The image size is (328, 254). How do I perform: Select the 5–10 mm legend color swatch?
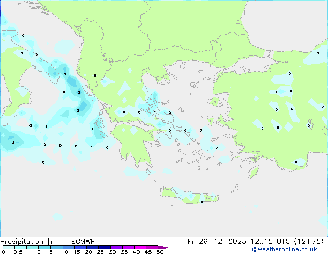coord(56,247)
